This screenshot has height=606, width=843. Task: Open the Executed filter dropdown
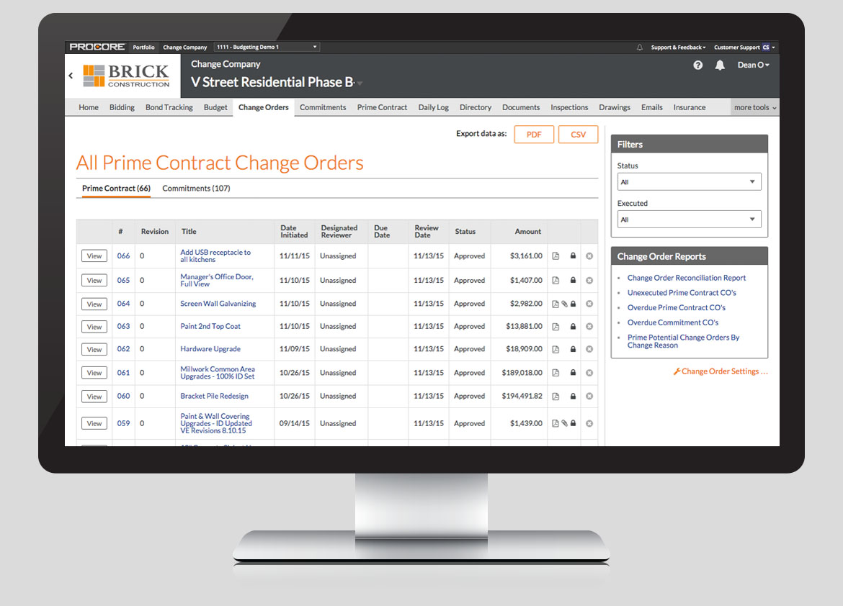tap(689, 219)
